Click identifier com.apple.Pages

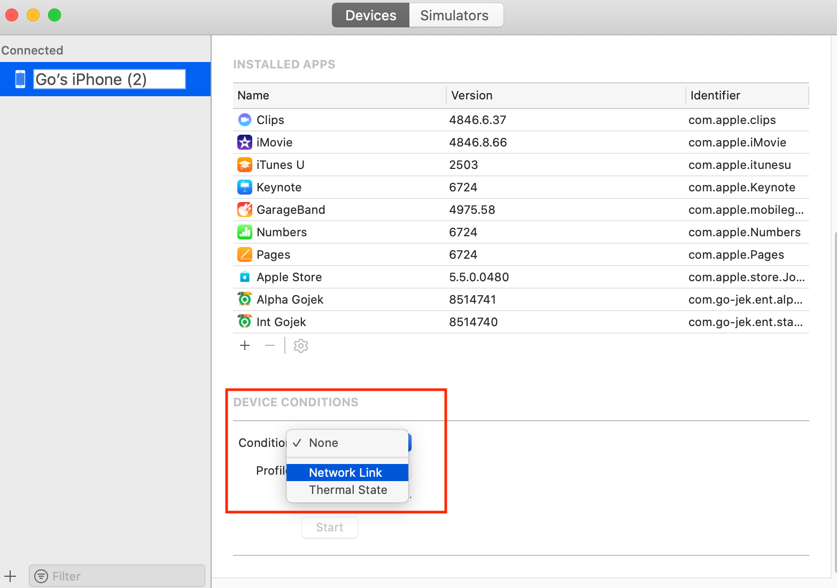tap(737, 254)
